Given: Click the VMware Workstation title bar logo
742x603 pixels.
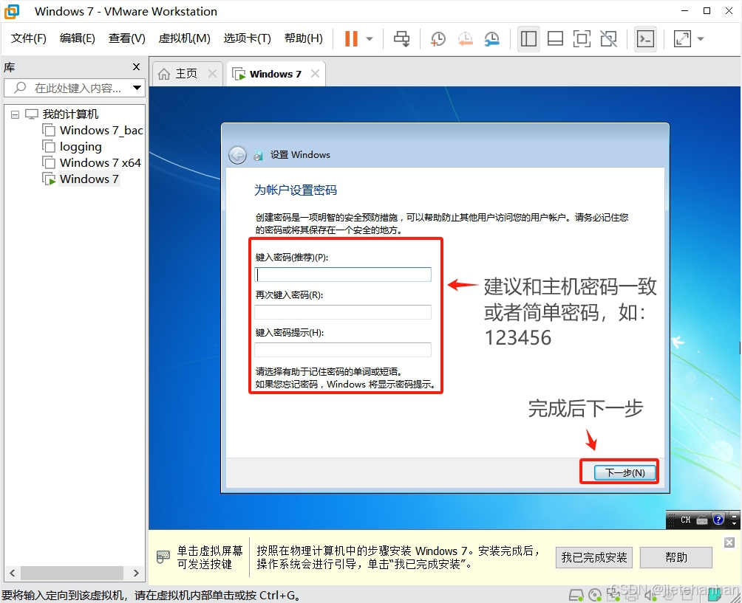Looking at the screenshot, I should click(x=12, y=11).
